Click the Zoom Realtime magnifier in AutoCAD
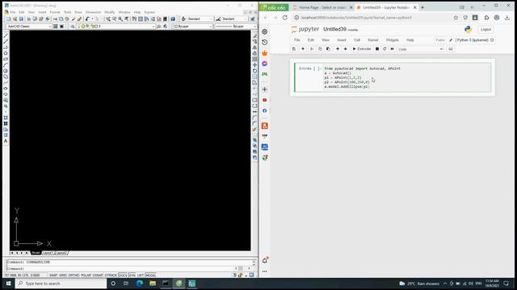 coord(115,19)
